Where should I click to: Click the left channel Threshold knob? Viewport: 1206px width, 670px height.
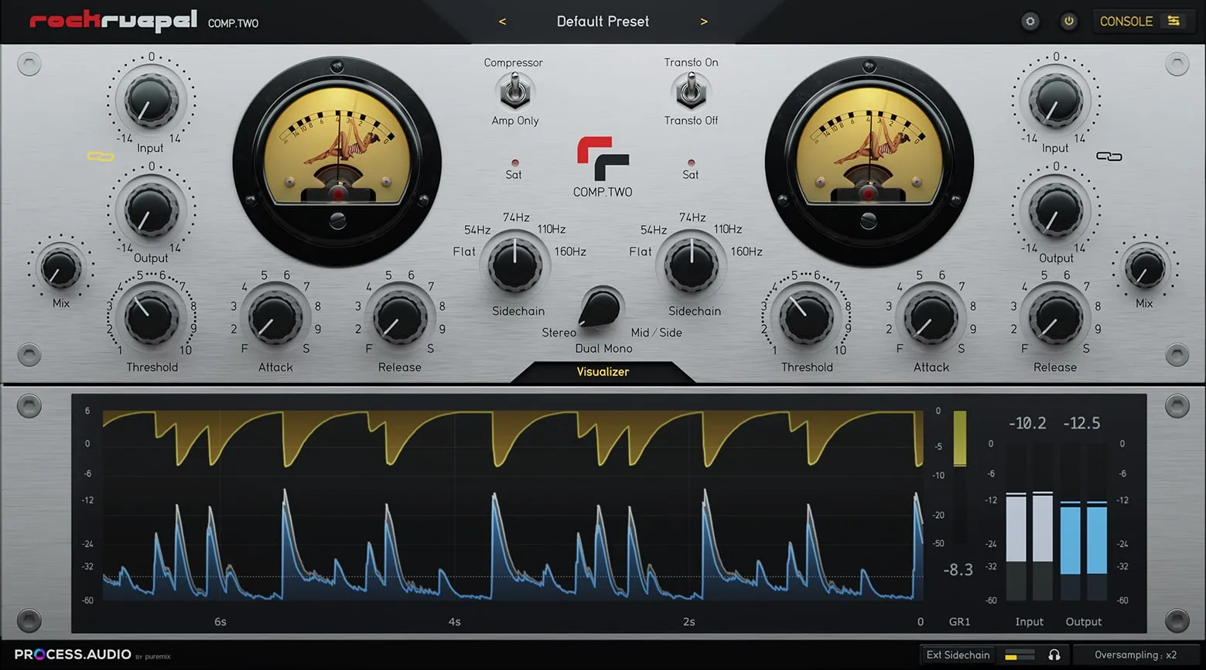pos(151,316)
